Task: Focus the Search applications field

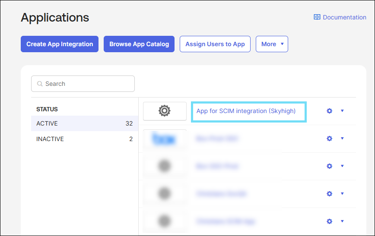Action: (83, 84)
